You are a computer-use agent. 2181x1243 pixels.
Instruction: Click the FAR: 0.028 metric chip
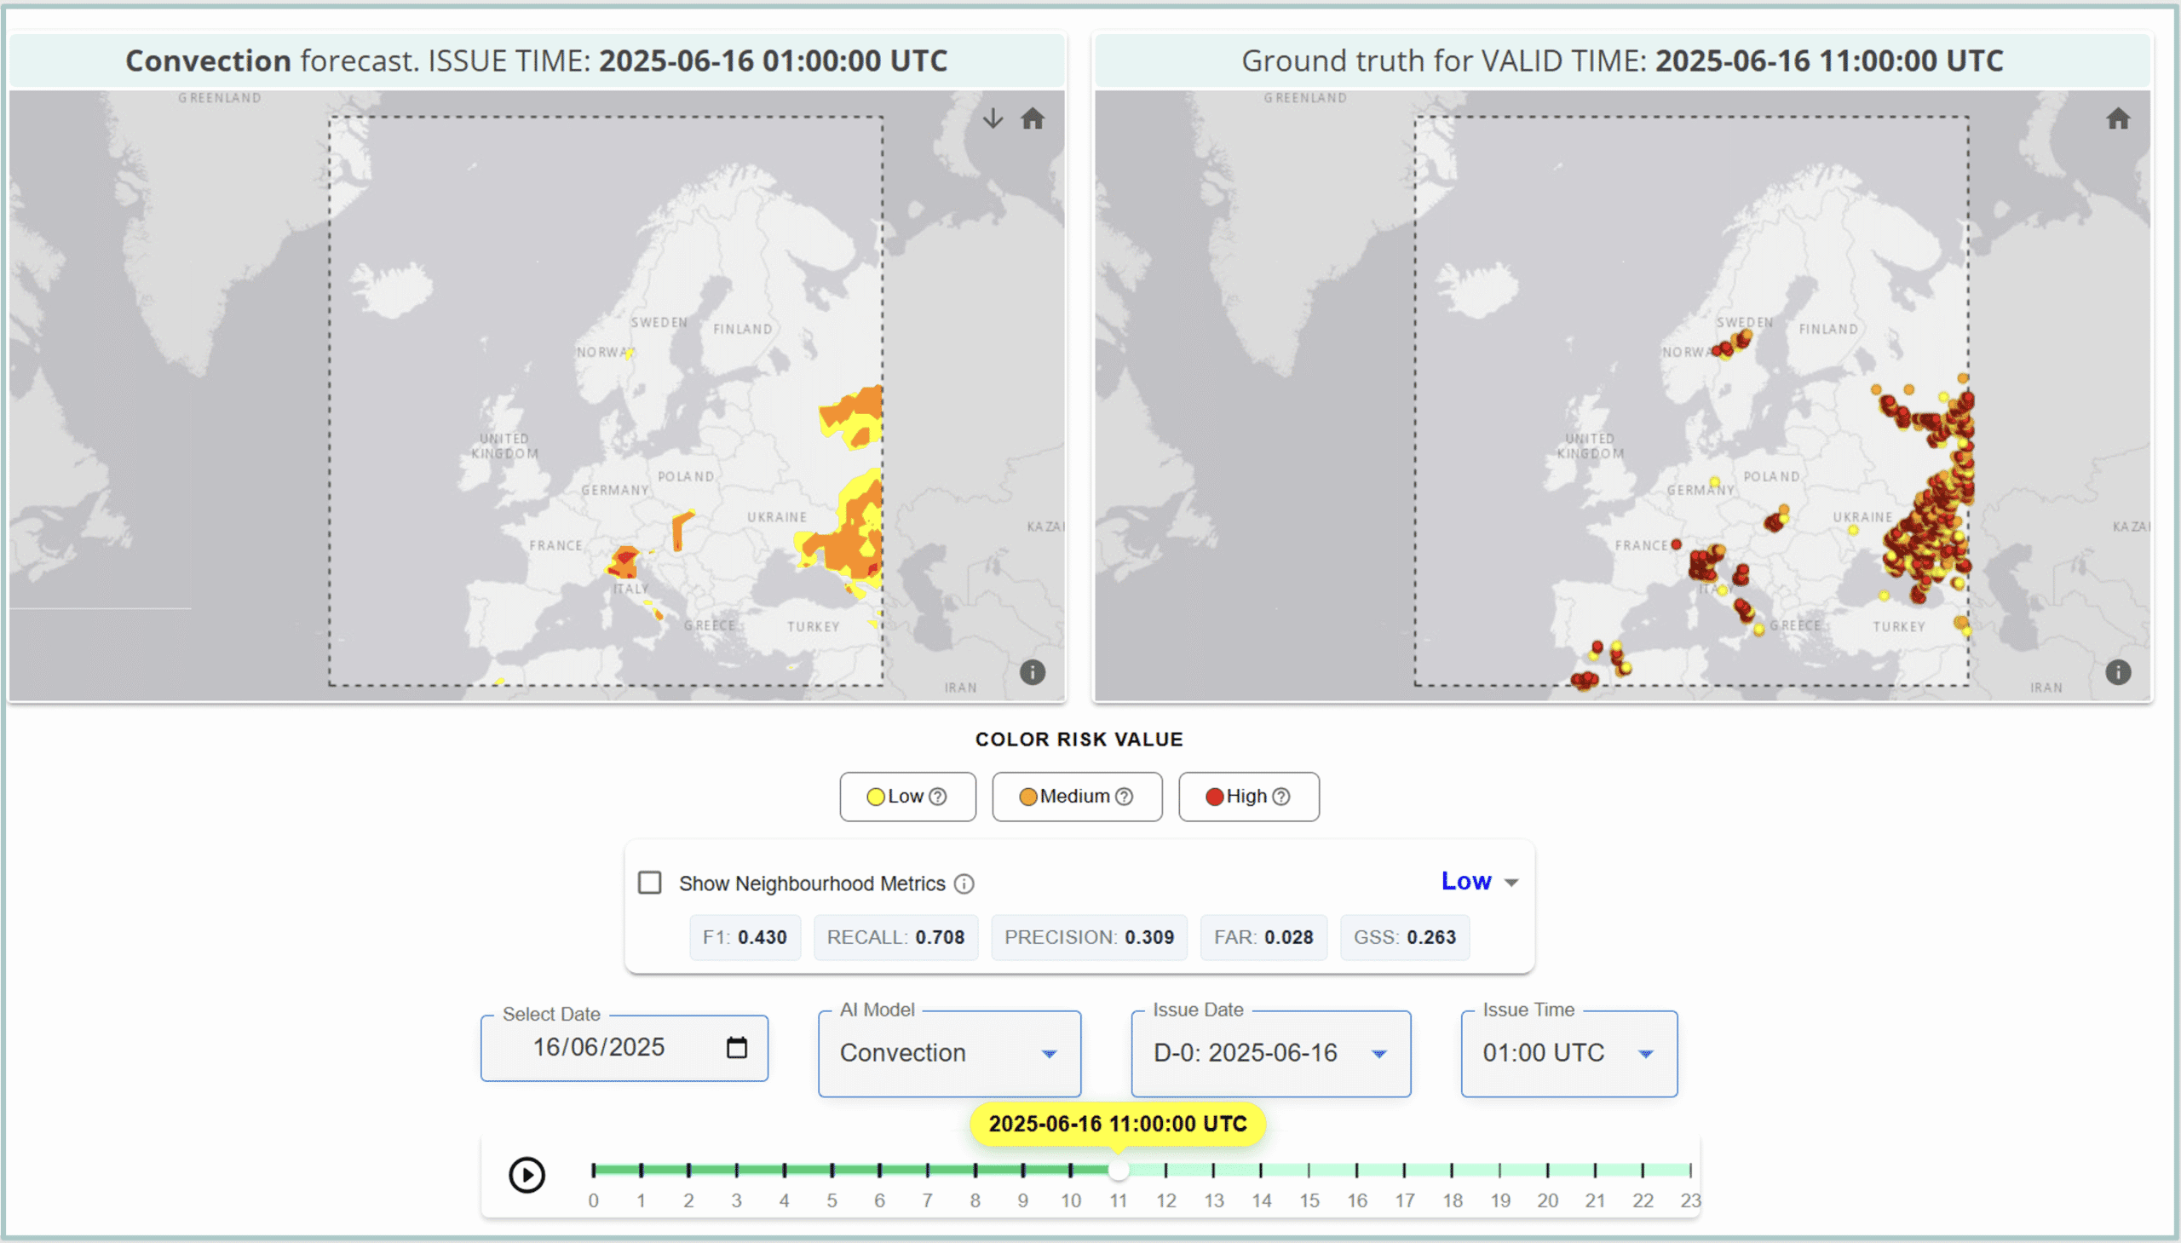[x=1263, y=937]
